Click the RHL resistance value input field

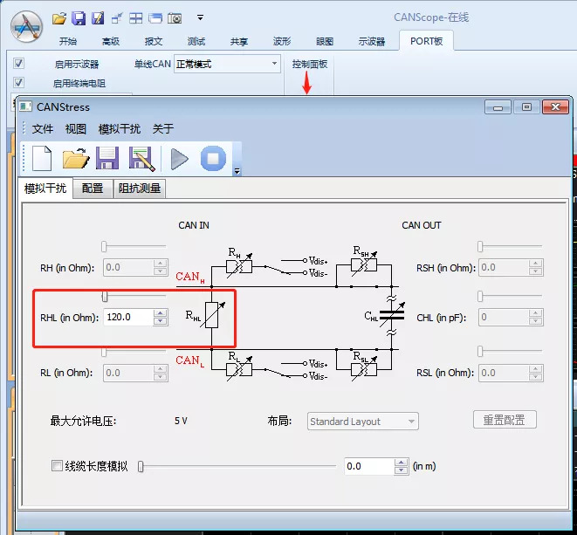[x=127, y=318]
